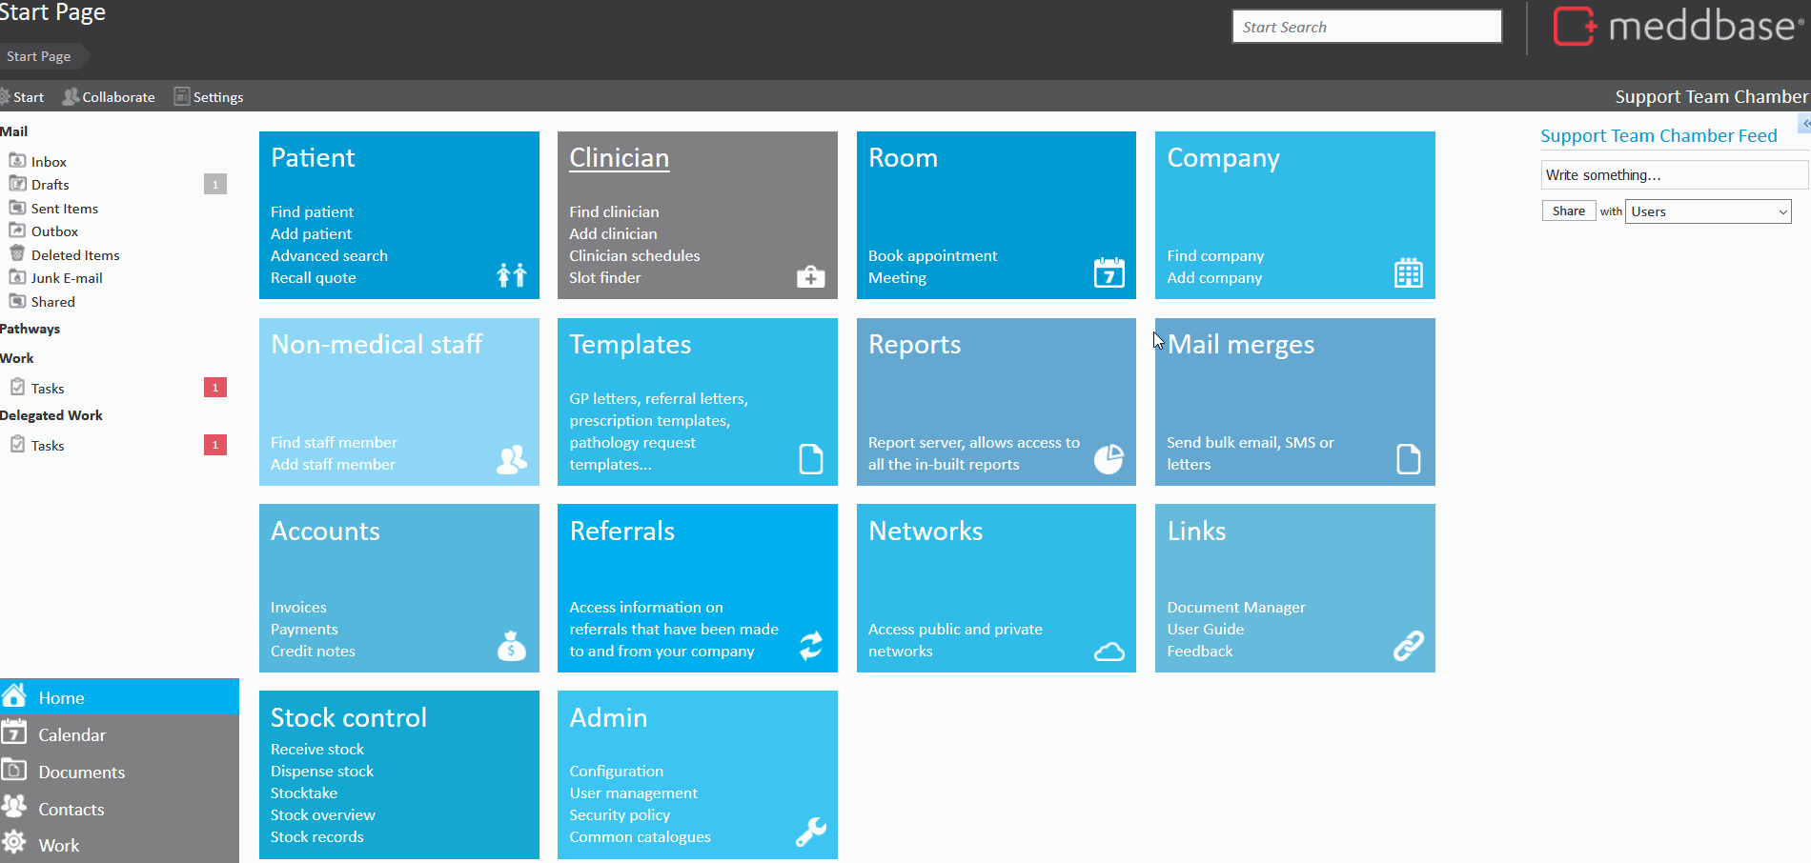Collapse the feed panel with the arrow
Screen dimensions: 1811x863
click(x=1804, y=124)
